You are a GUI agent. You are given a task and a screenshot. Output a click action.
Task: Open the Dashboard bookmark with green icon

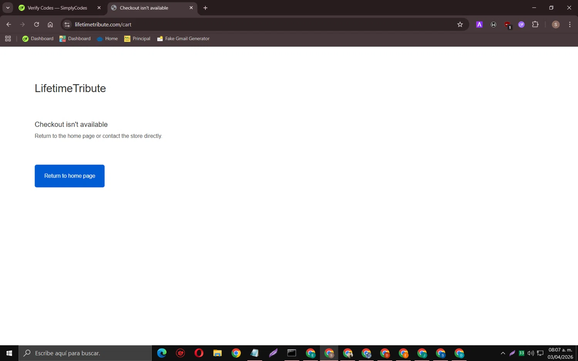point(38,39)
